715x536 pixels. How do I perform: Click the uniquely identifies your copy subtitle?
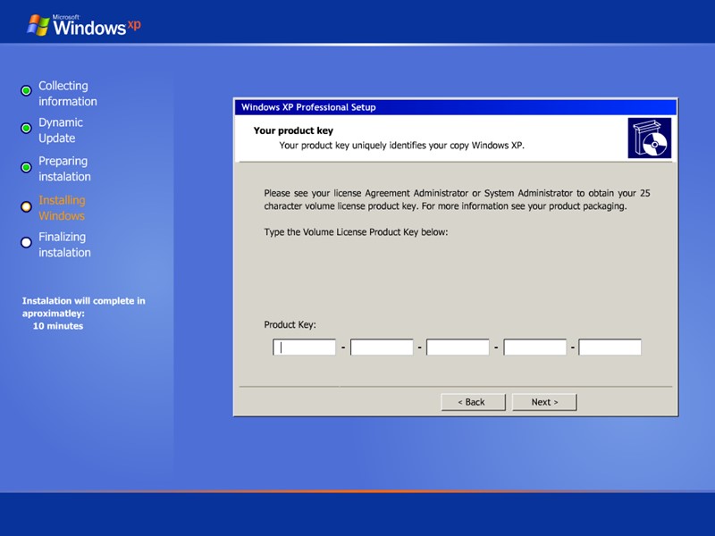click(x=401, y=146)
